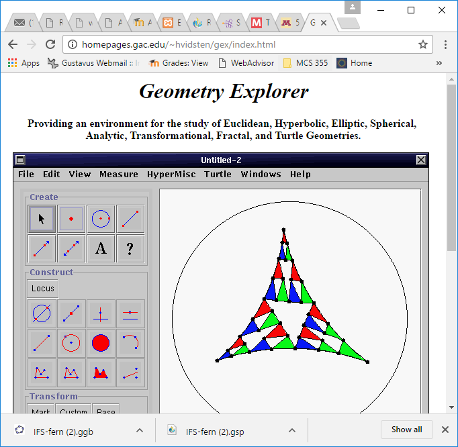The height and width of the screenshot is (447, 458).
Task: Open downloaded file IFS-fern (2).gsp
Action: [x=215, y=432]
